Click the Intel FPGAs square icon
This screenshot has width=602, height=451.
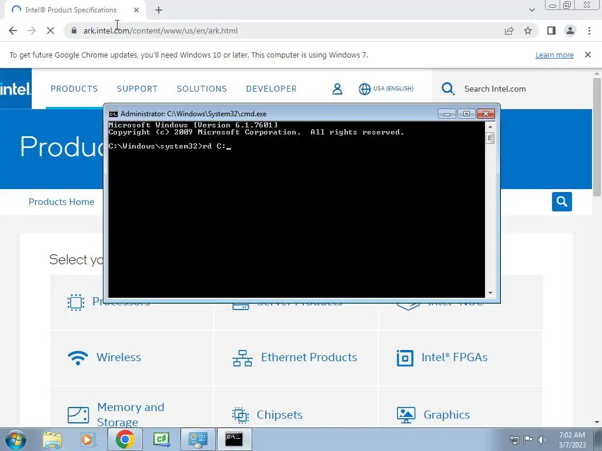click(404, 358)
